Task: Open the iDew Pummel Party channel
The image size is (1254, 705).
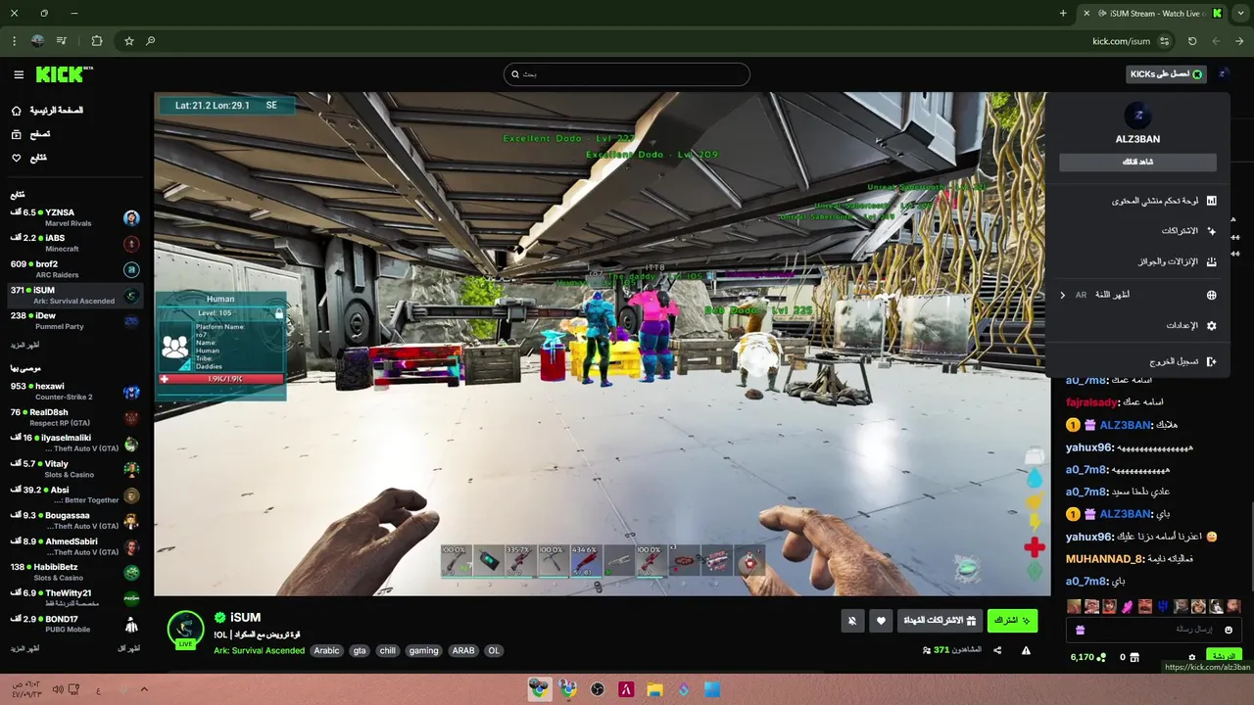Action: (74, 321)
